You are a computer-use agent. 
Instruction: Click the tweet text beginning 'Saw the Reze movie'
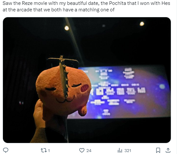point(86,6)
